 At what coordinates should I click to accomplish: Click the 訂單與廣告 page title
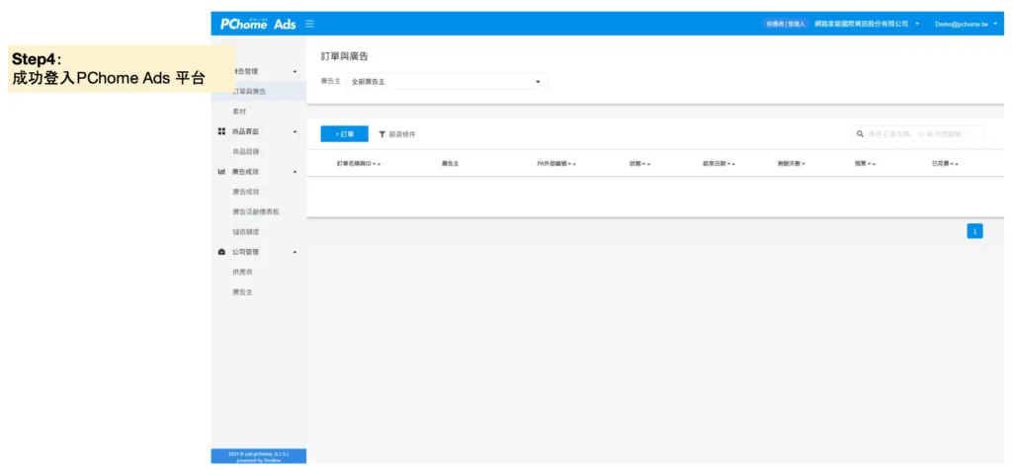345,56
